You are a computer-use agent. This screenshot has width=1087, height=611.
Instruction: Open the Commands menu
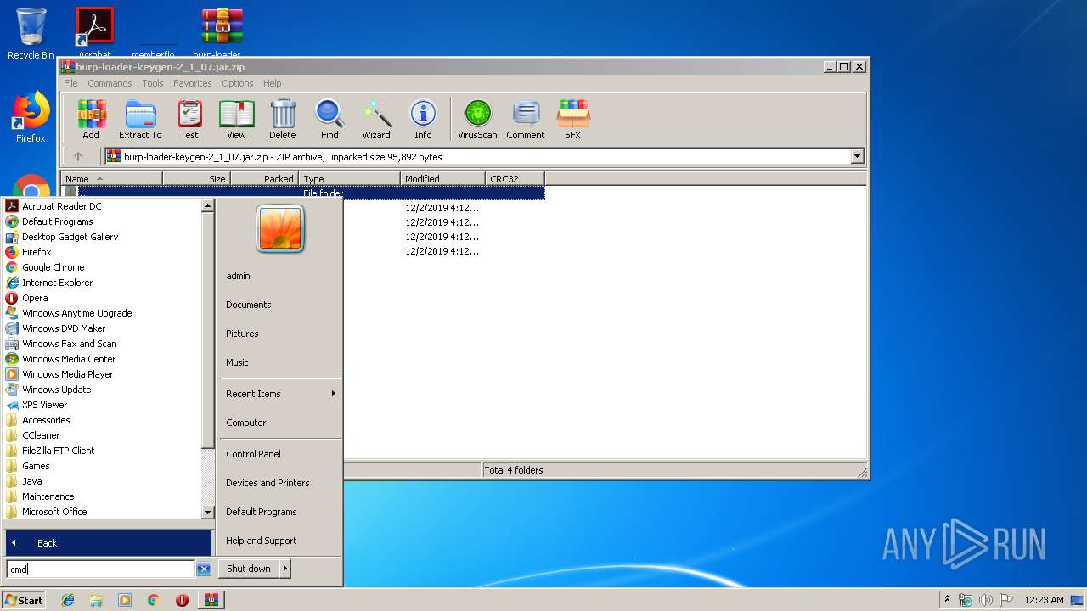pyautogui.click(x=110, y=83)
